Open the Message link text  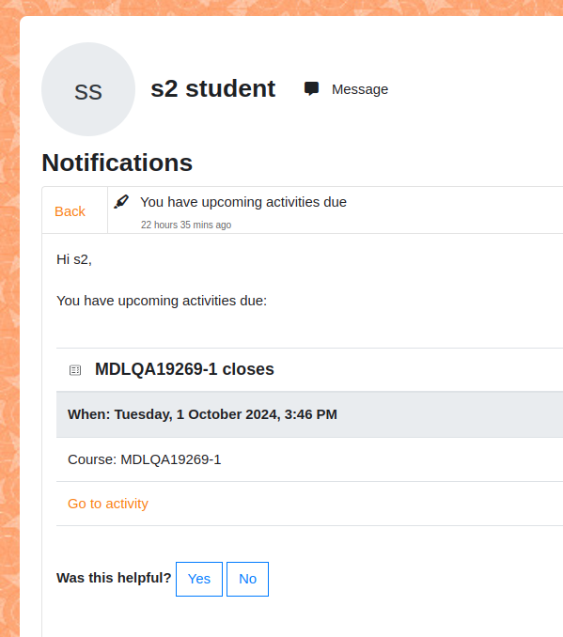[x=360, y=89]
